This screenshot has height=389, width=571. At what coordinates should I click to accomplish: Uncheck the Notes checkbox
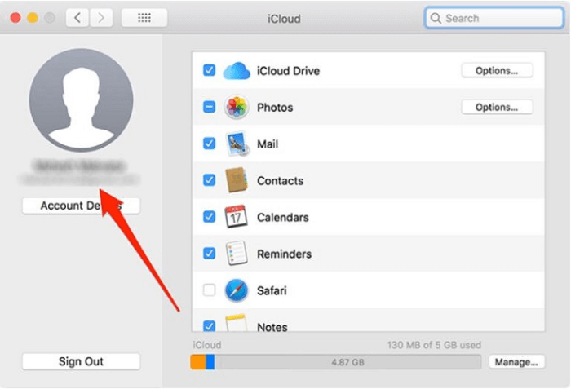pos(209,325)
